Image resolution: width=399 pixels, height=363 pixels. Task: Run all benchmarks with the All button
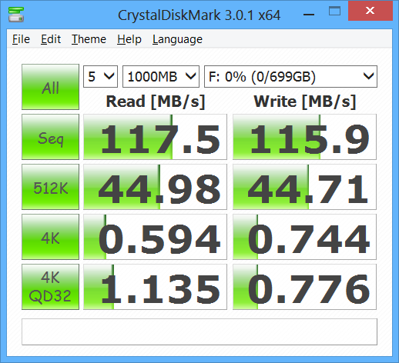[x=50, y=87]
